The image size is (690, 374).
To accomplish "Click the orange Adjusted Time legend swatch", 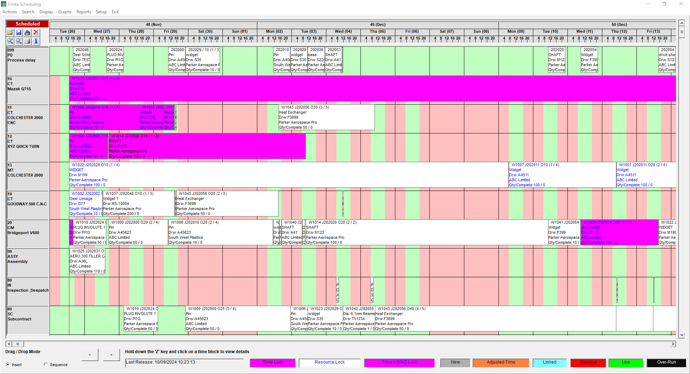I will 501,362.
